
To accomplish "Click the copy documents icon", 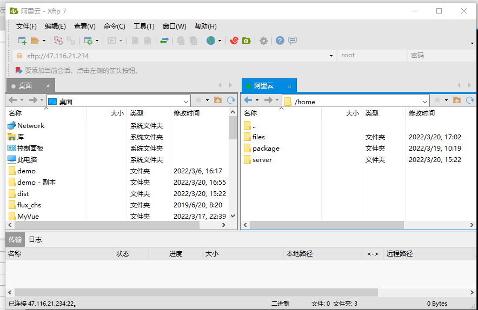I will 181,41.
